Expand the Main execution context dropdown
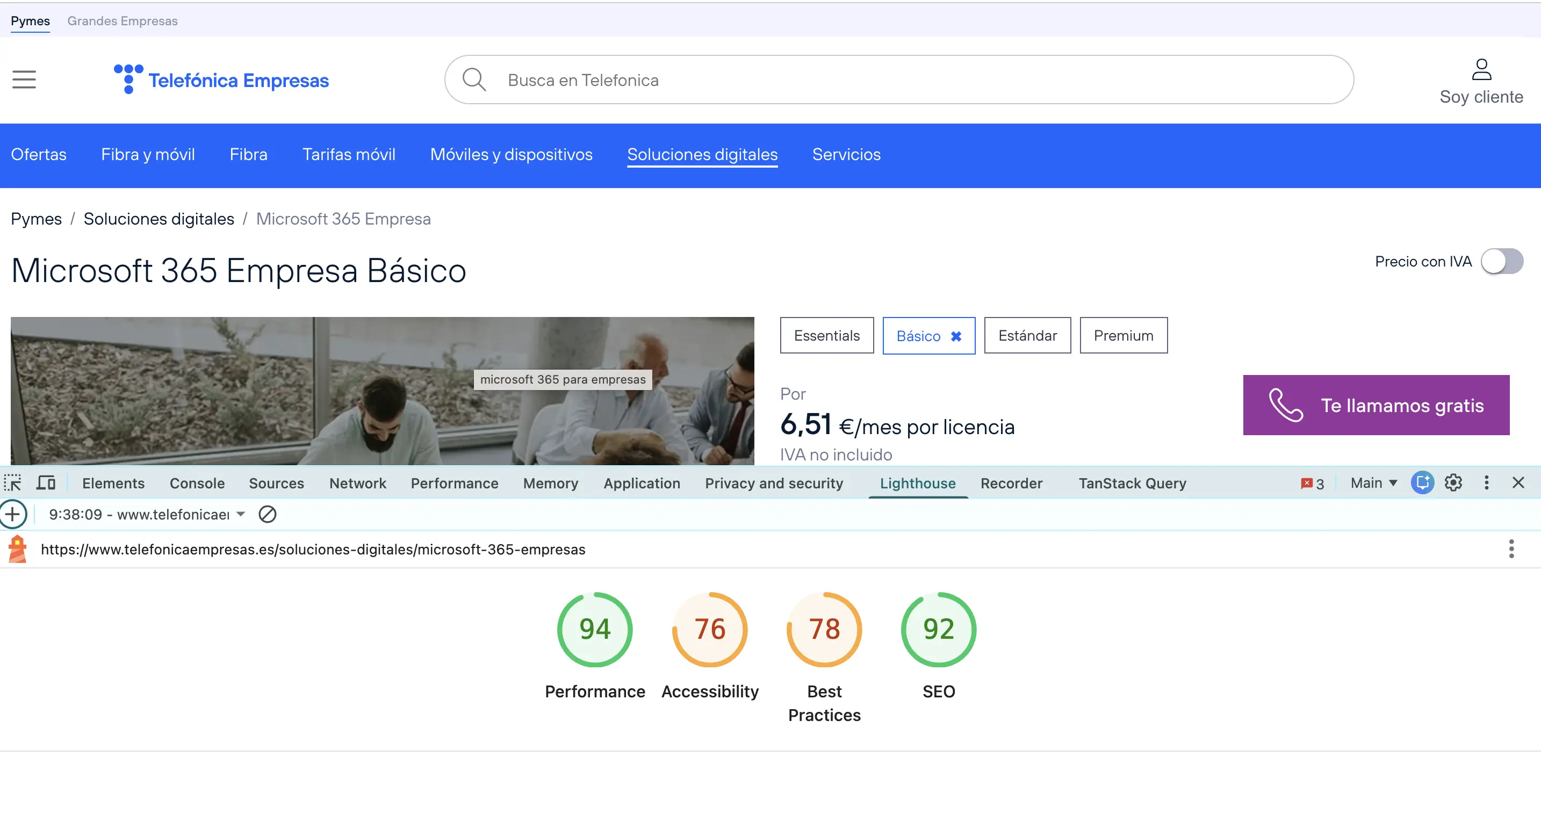Screen dimensions: 1541x822 click(1373, 483)
